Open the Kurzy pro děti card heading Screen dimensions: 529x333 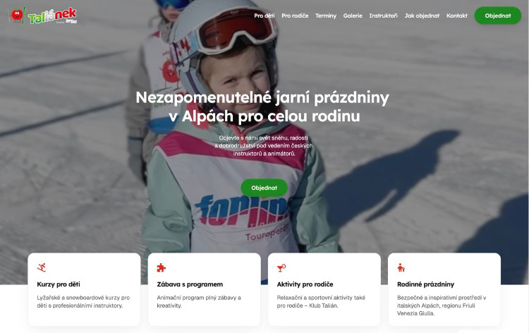[59, 284]
